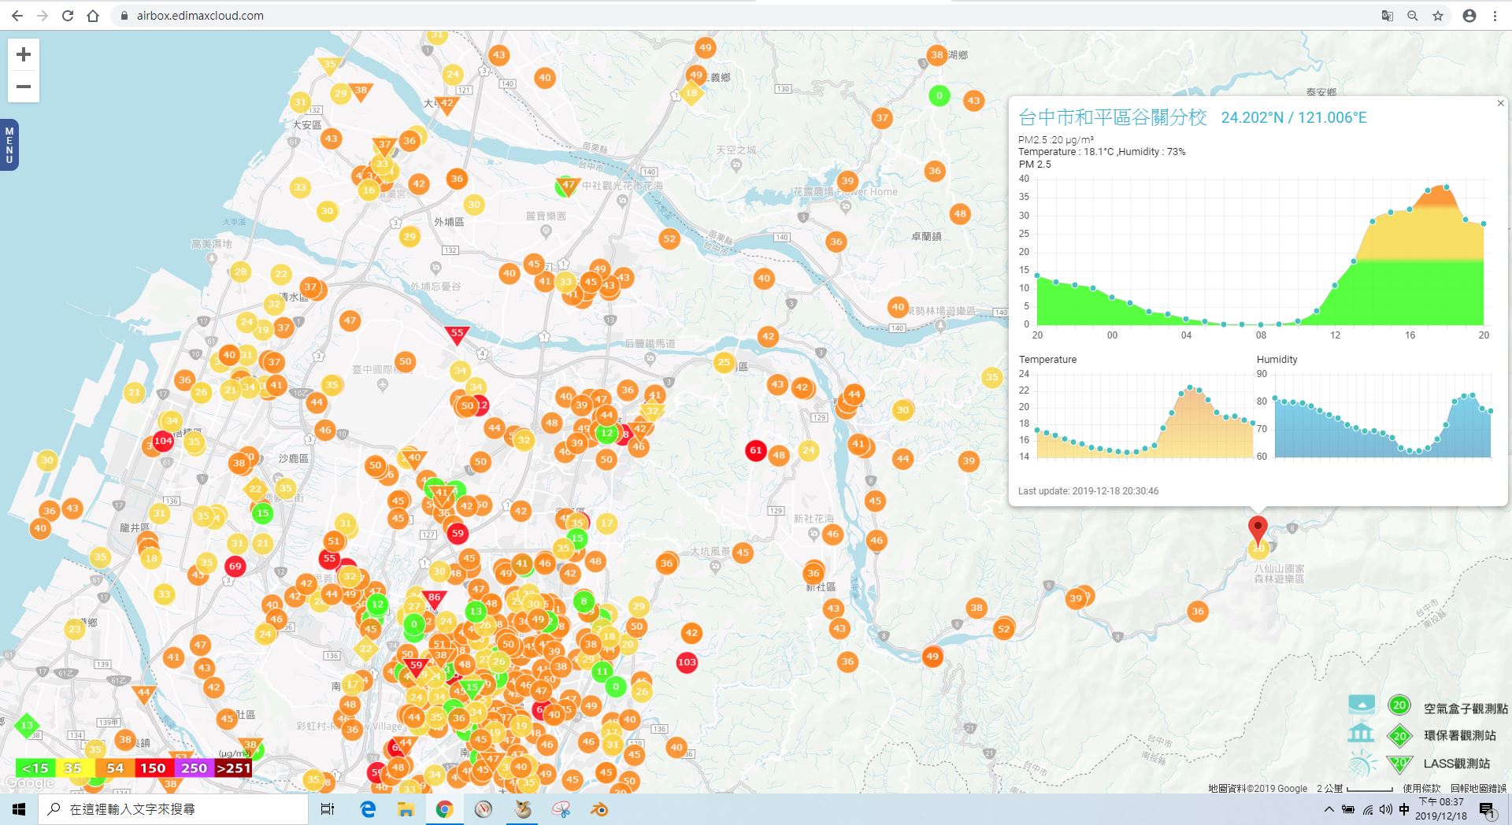The height and width of the screenshot is (825, 1512).
Task: Open the notification action center
Action: 1488,809
